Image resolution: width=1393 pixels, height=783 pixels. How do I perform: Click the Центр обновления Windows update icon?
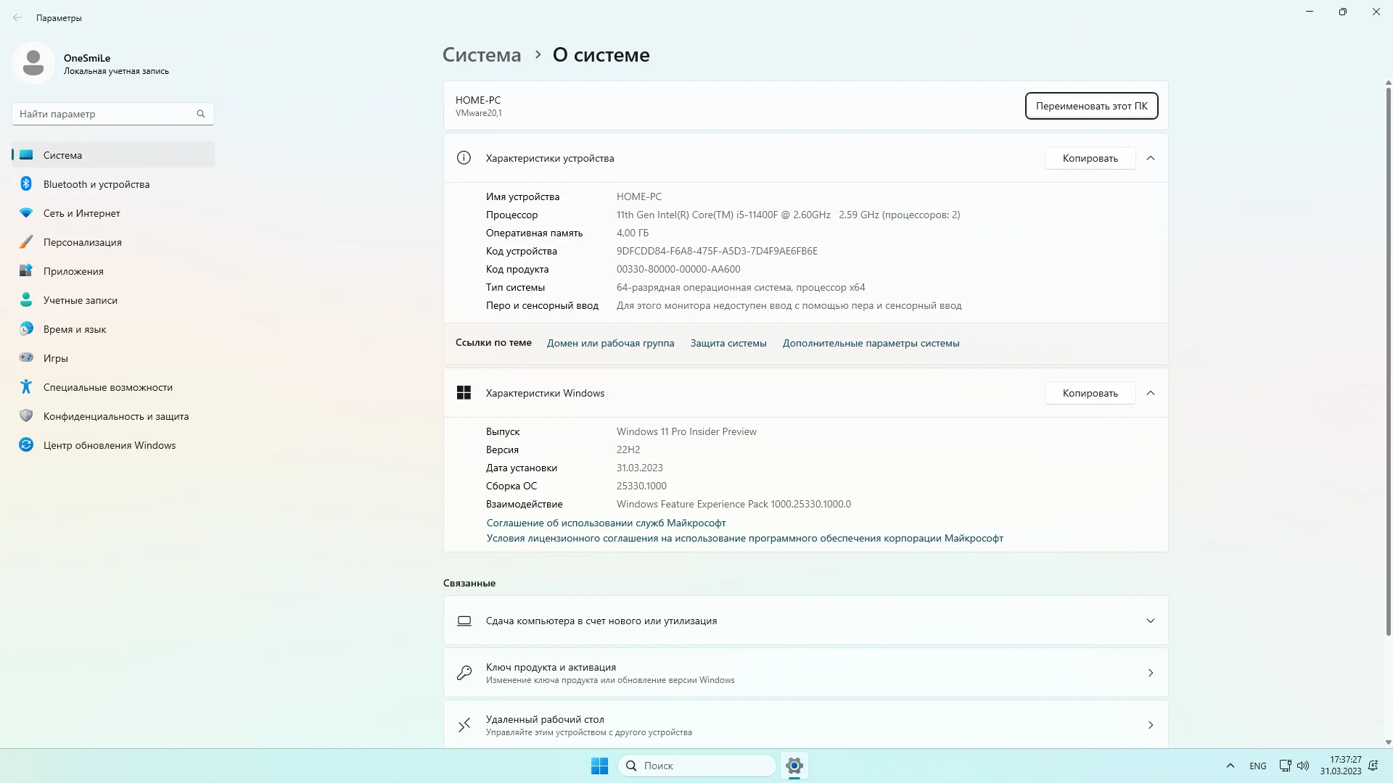26,445
